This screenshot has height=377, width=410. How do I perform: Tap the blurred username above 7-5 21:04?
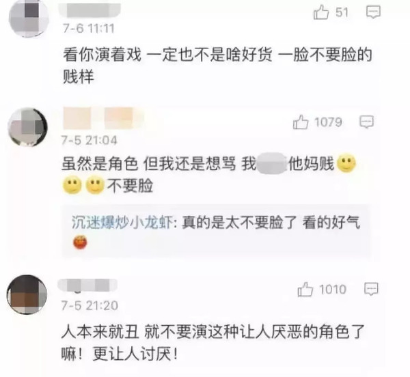[103, 118]
